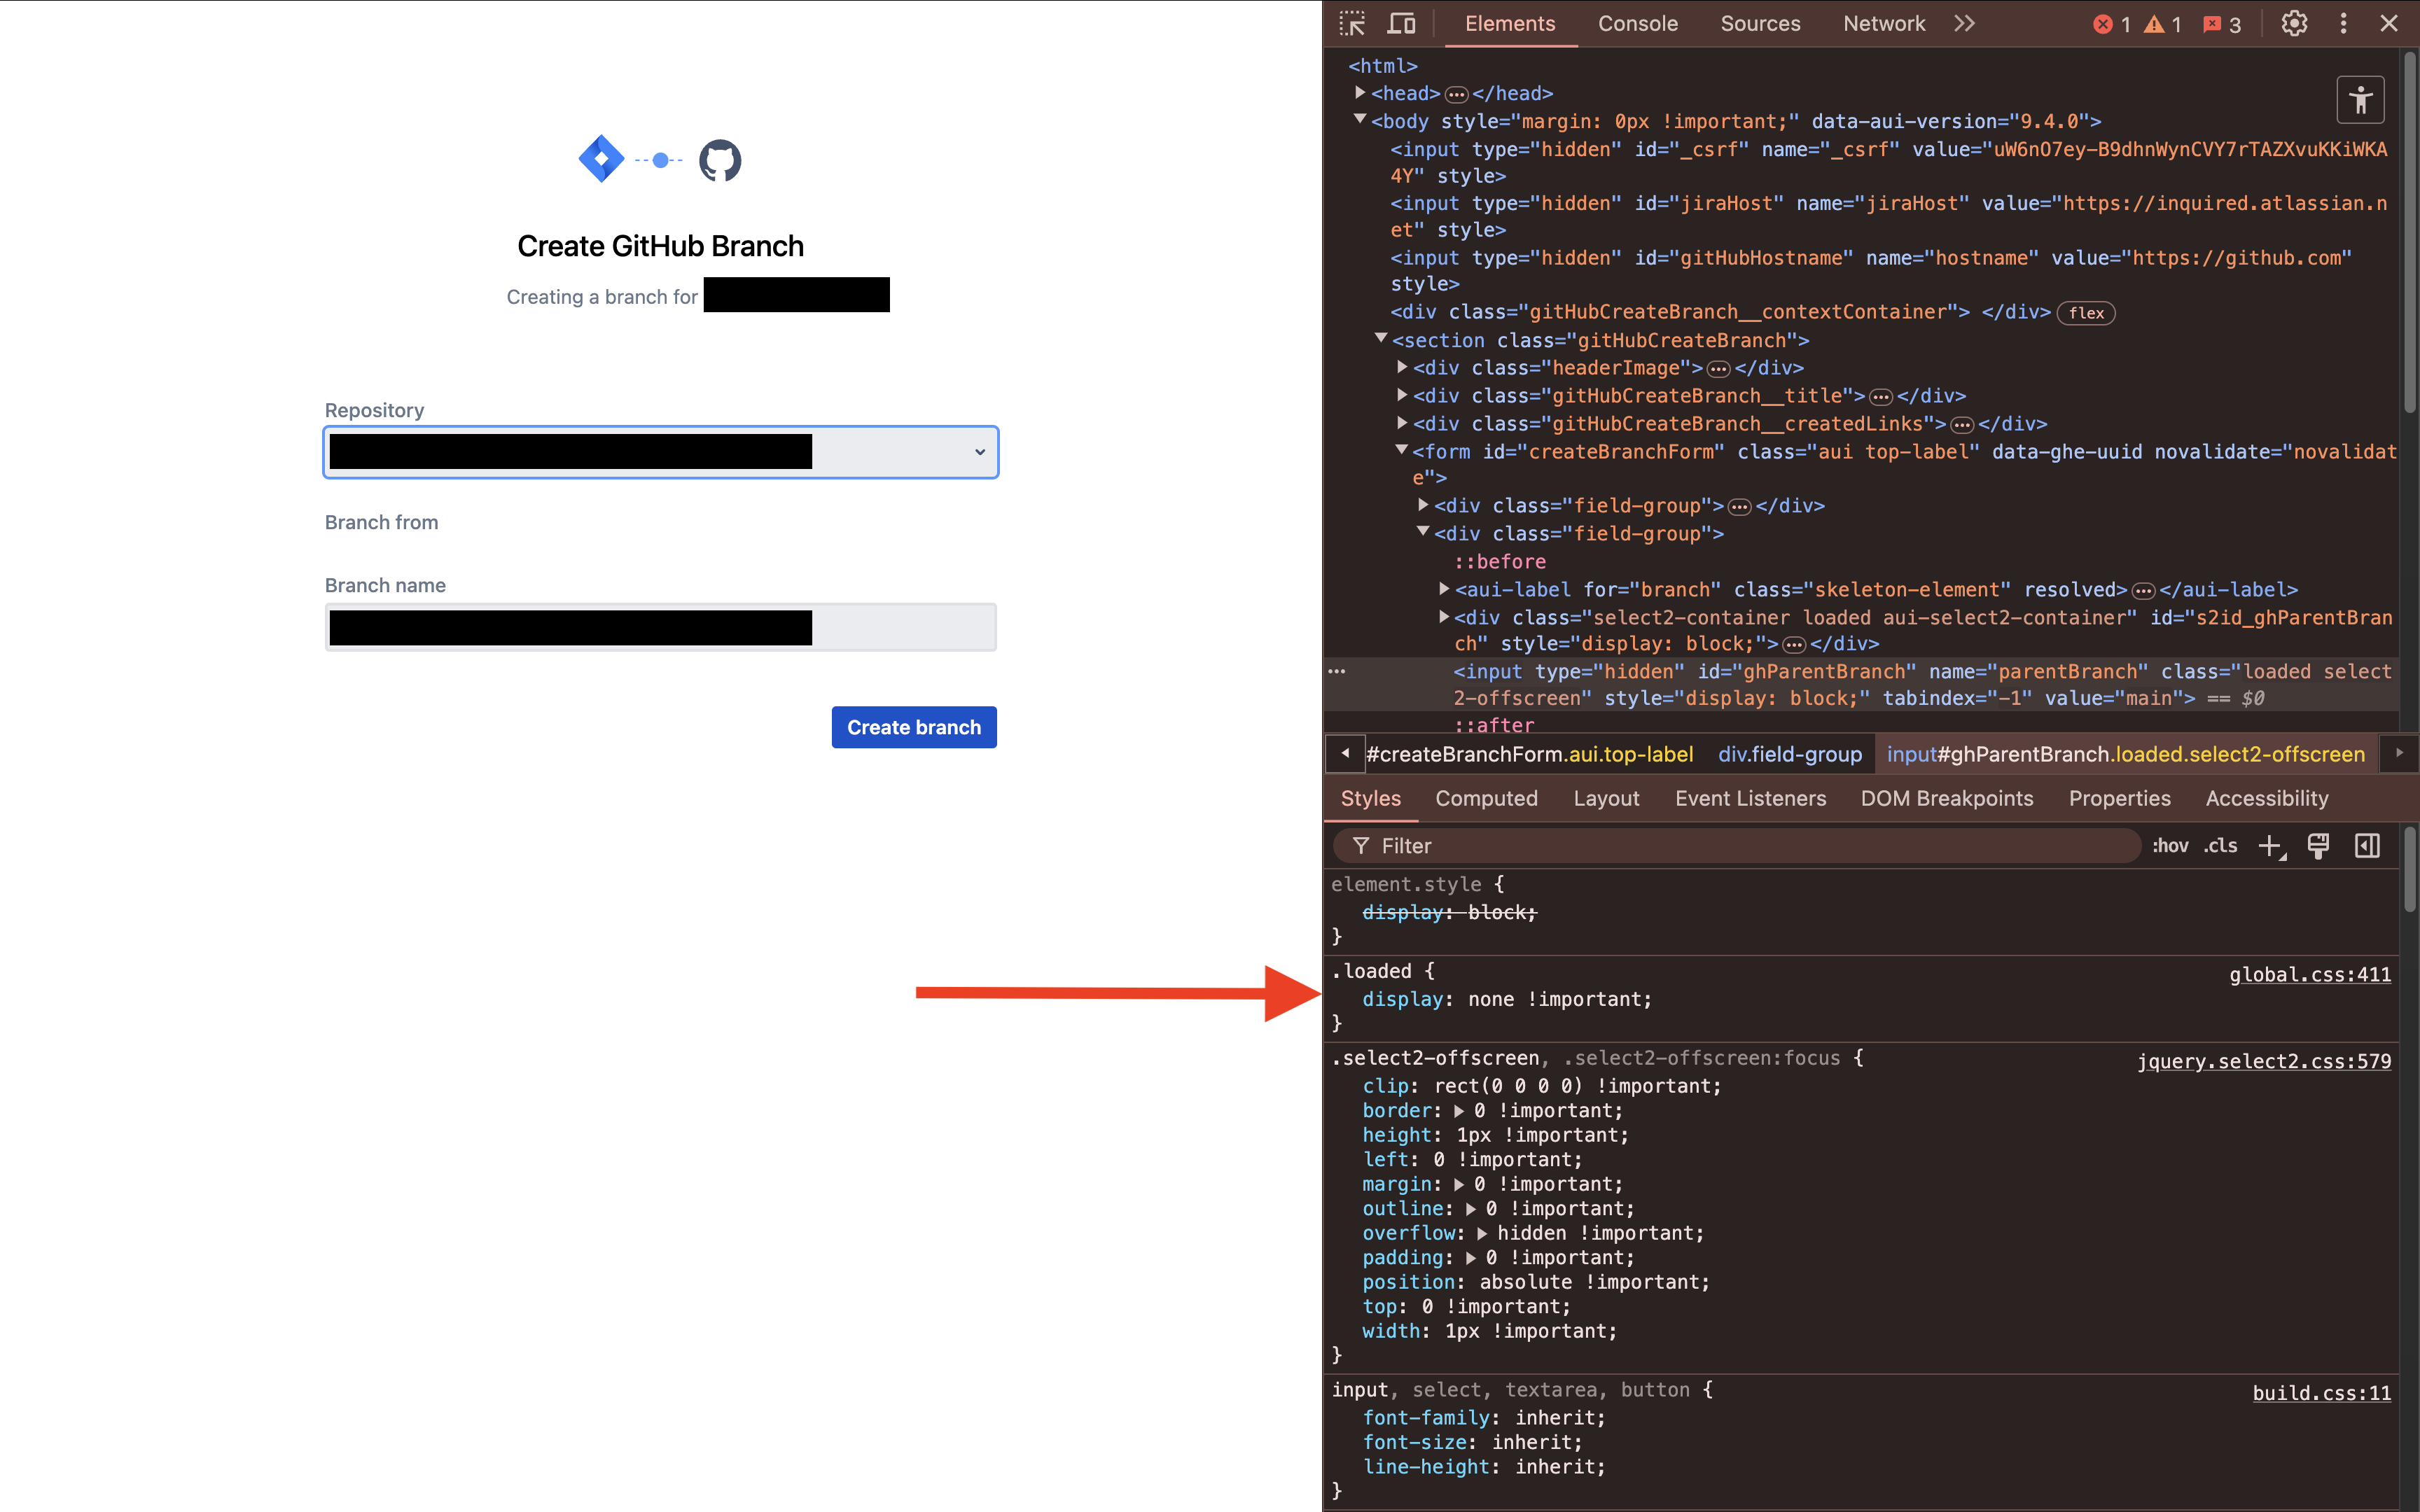Activate the inspect element picker icon

point(1352,23)
